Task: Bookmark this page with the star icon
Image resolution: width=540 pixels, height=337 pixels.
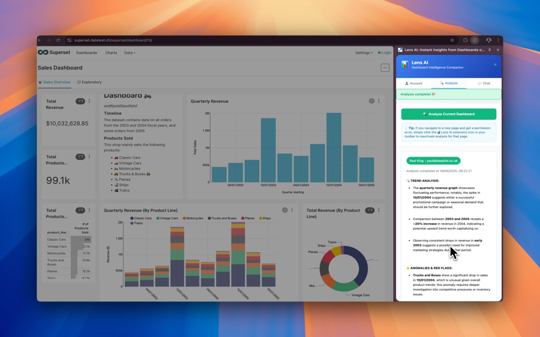Action: [452, 40]
